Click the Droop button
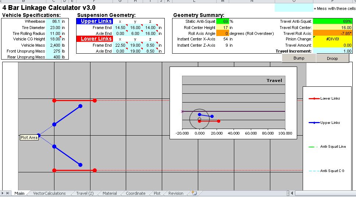356x197 pixels. (x=332, y=58)
